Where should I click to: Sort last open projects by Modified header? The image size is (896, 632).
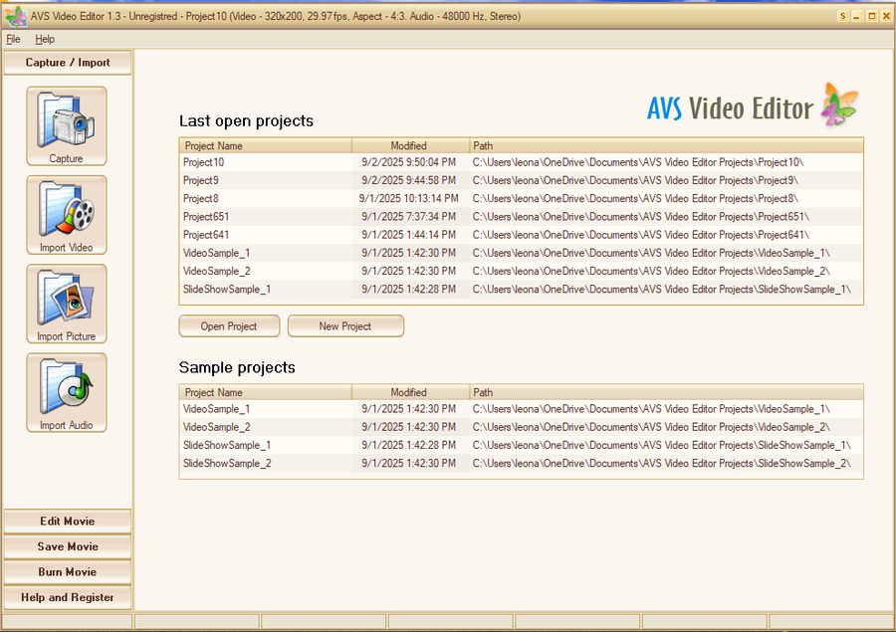pos(410,145)
